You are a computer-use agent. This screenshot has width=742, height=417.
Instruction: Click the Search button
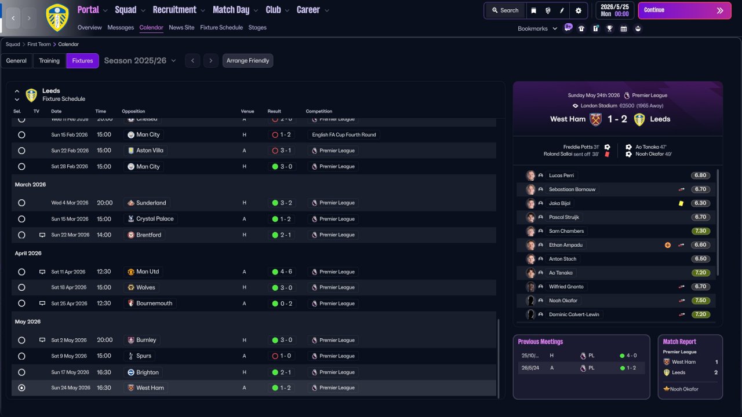click(505, 10)
